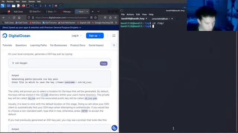Screen dimensions: 238x133
Task: Show more bookmarks with the chevron
Action: 116,23
